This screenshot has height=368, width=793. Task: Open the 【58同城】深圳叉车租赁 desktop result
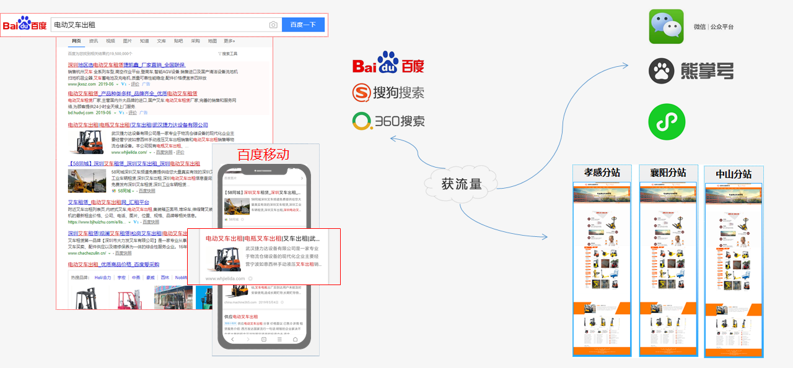click(x=133, y=163)
